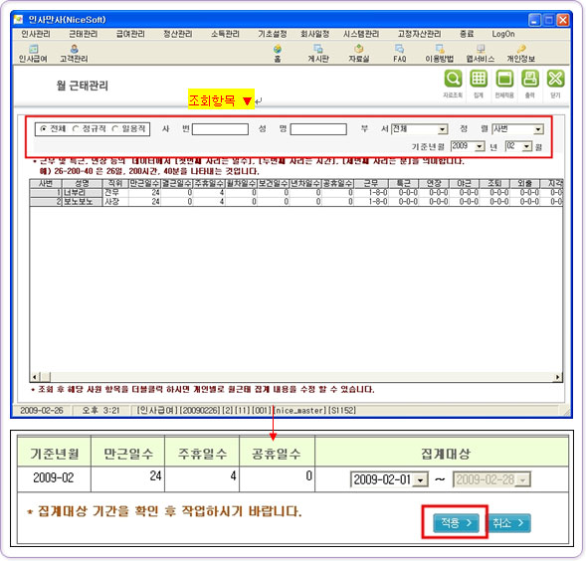Open 인사급여 toolbar icon
The height and width of the screenshot is (561, 586).
point(33,54)
